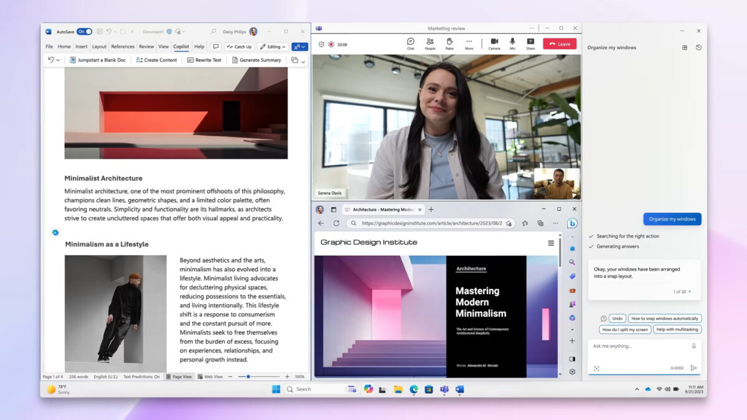The image size is (747, 420).
Task: Open More options in the Teams meeting
Action: coord(469,43)
